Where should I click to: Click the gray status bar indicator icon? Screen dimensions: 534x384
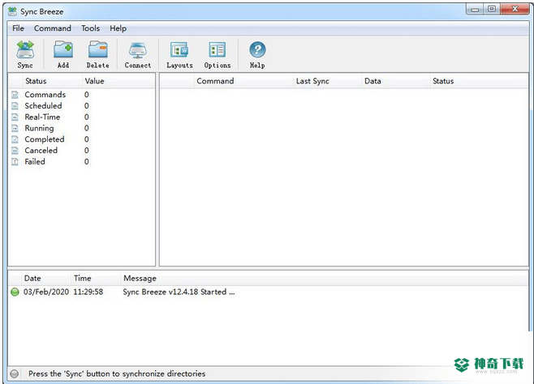point(15,373)
